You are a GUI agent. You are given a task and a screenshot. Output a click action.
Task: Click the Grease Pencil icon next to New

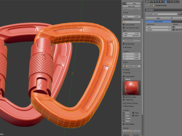124,4
